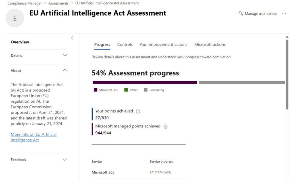Collapse the left navigation pane with the chevron
Viewport: 291px width, 180px height.
[x=72, y=38]
